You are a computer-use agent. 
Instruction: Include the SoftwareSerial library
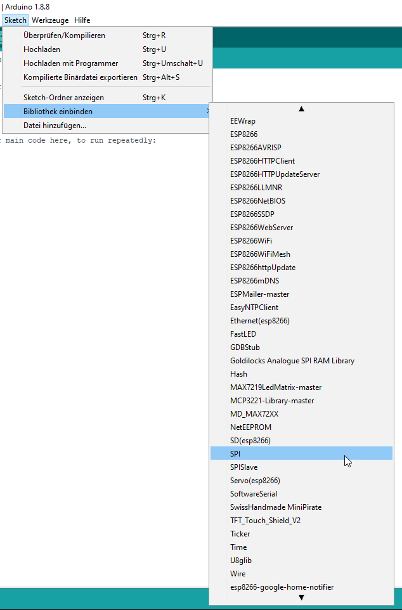[x=301, y=494]
